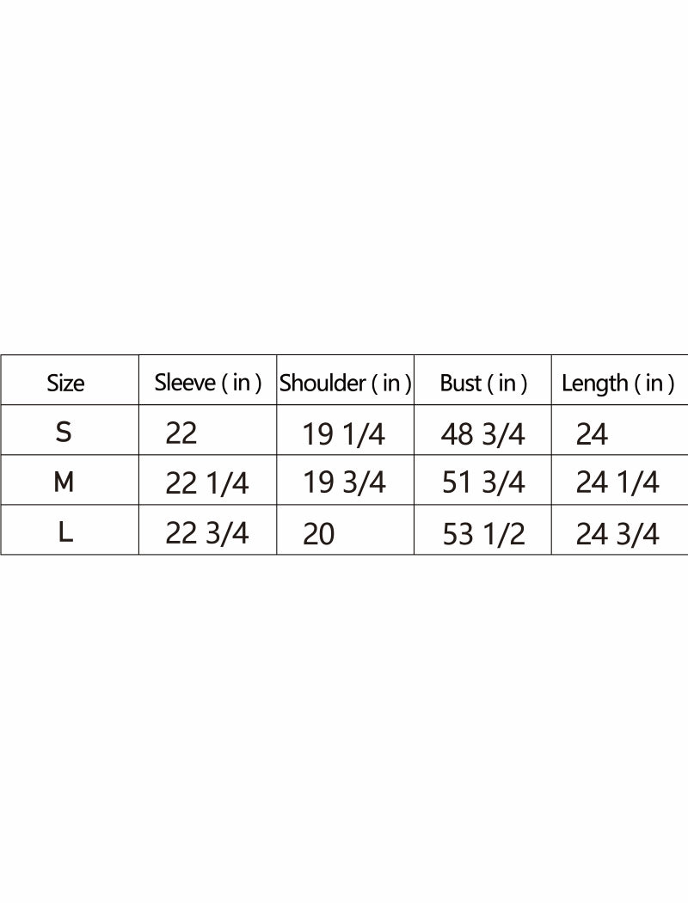Select the size S row label
The height and width of the screenshot is (903, 688).
64,432
